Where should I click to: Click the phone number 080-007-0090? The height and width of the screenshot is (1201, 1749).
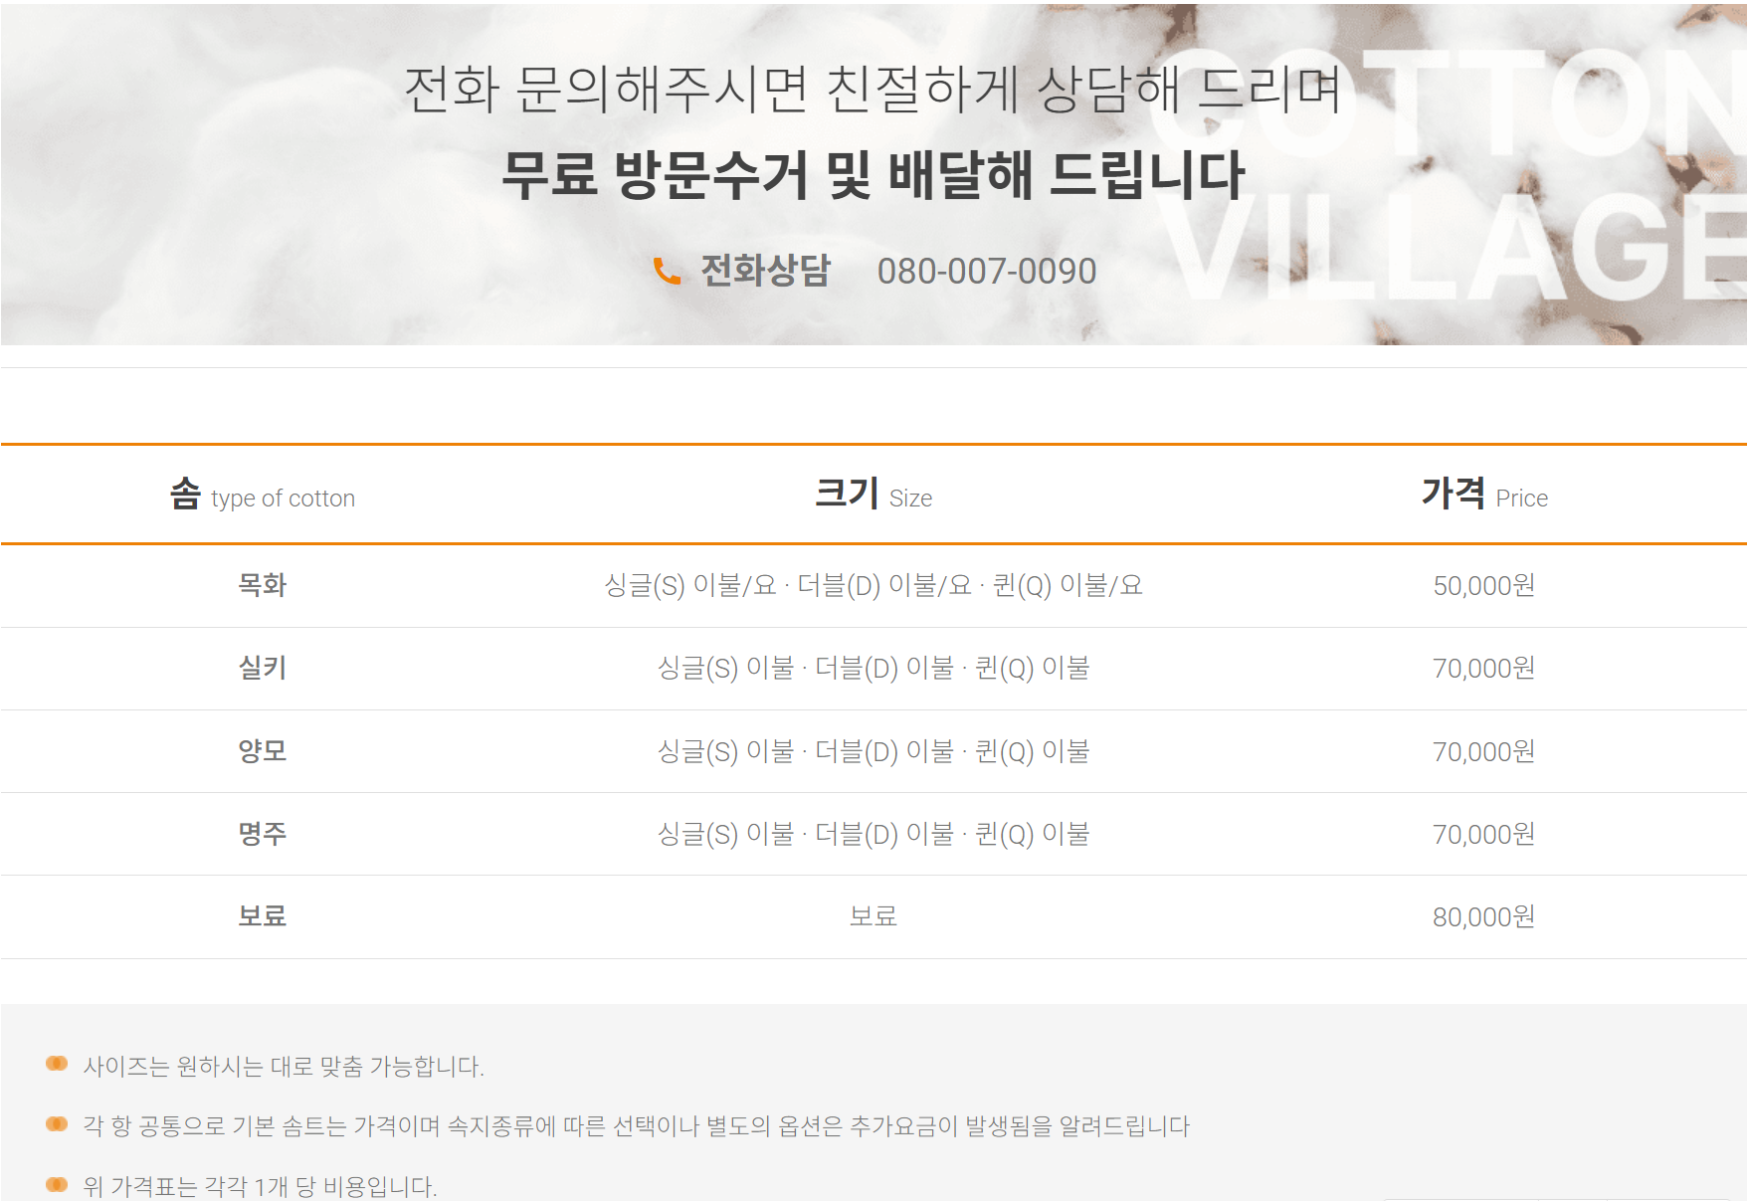pyautogui.click(x=987, y=271)
